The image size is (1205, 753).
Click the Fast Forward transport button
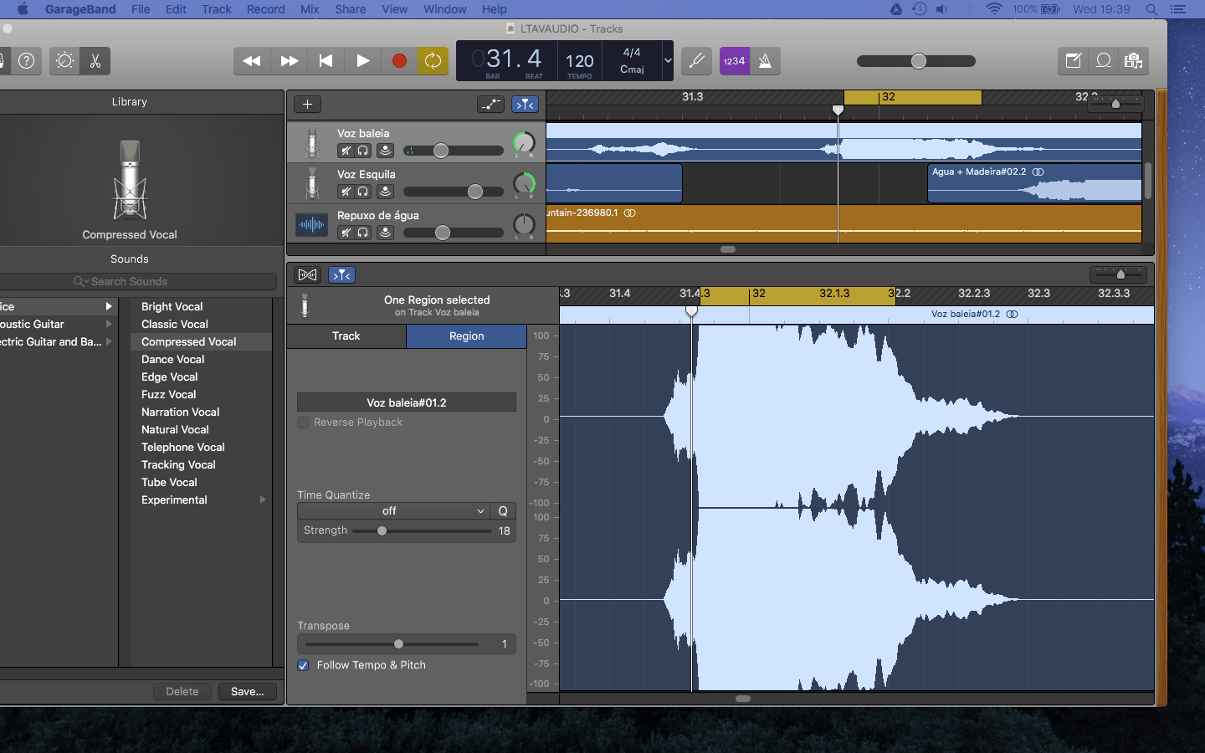click(x=290, y=61)
